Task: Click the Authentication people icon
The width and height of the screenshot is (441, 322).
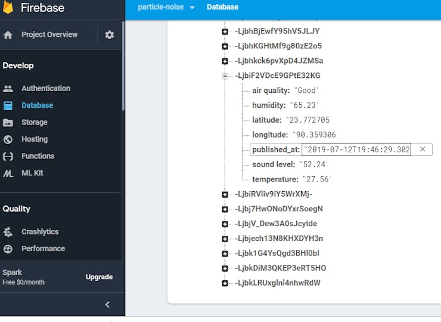Action: (8, 89)
